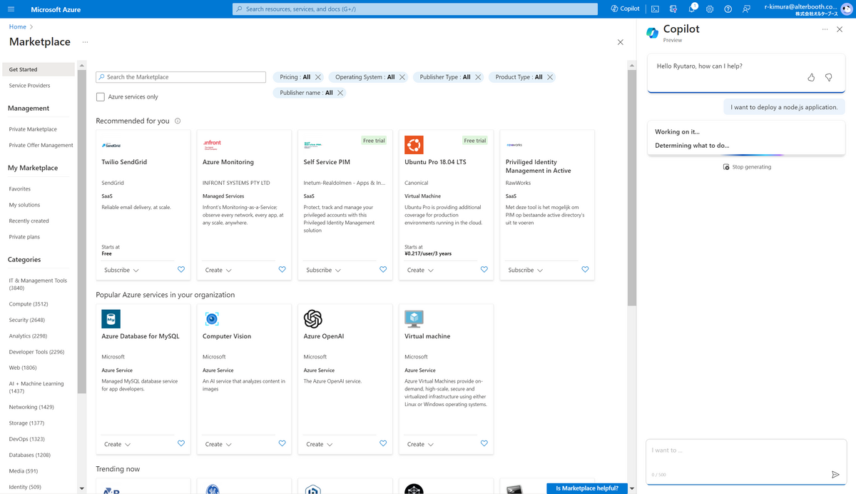The width and height of the screenshot is (856, 494).
Task: Favorite Azure Database for MySQL heart
Action: (x=181, y=444)
